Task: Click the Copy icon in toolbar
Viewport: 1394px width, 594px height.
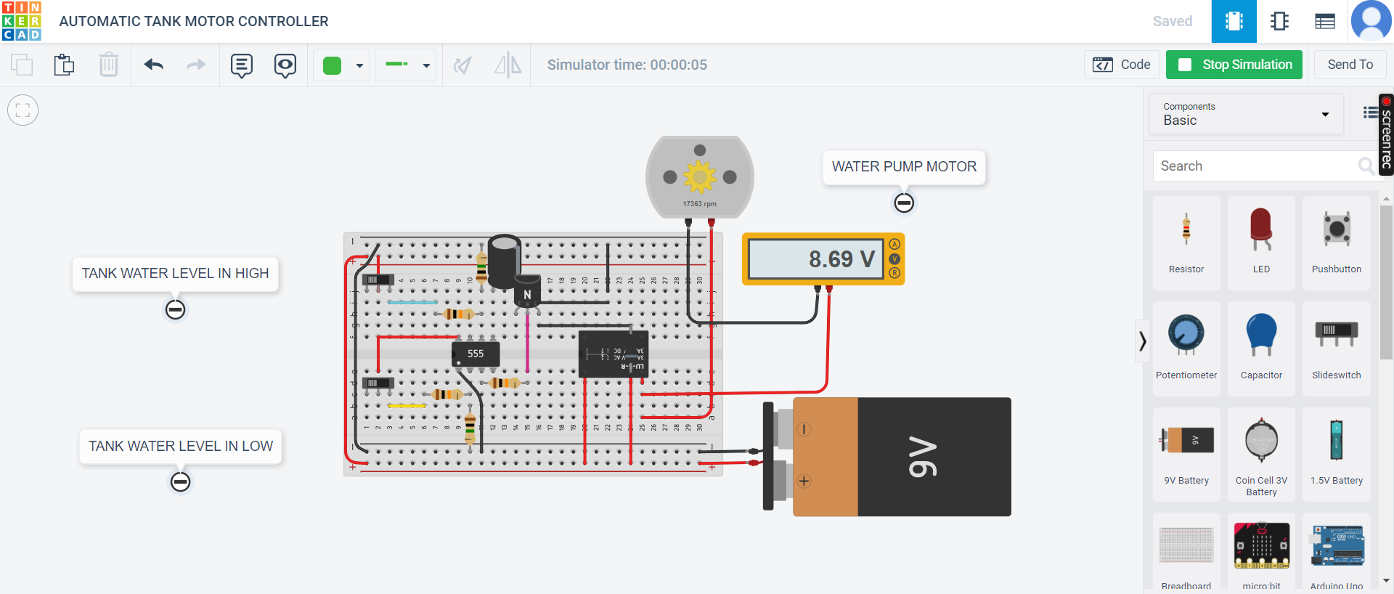Action: [x=22, y=65]
